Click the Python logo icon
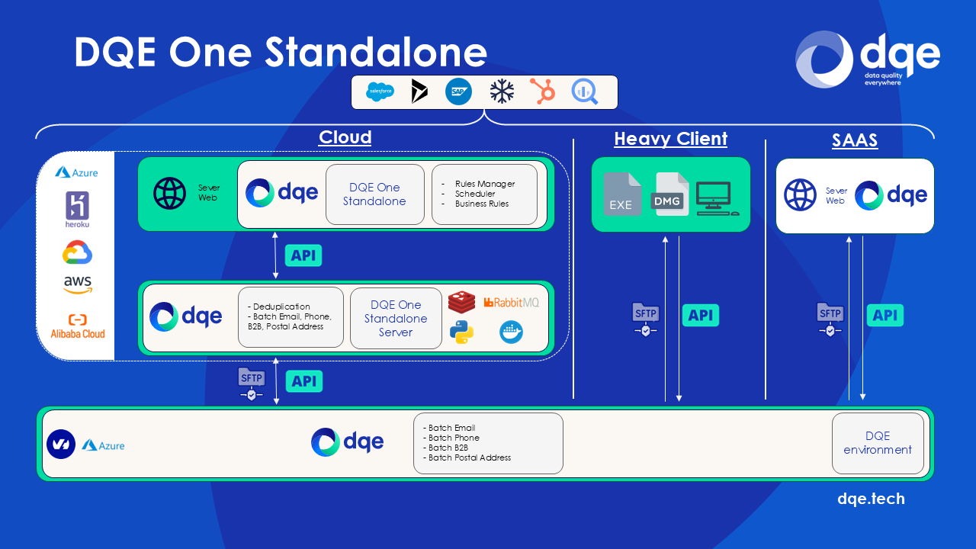The height and width of the screenshot is (549, 976). [461, 332]
